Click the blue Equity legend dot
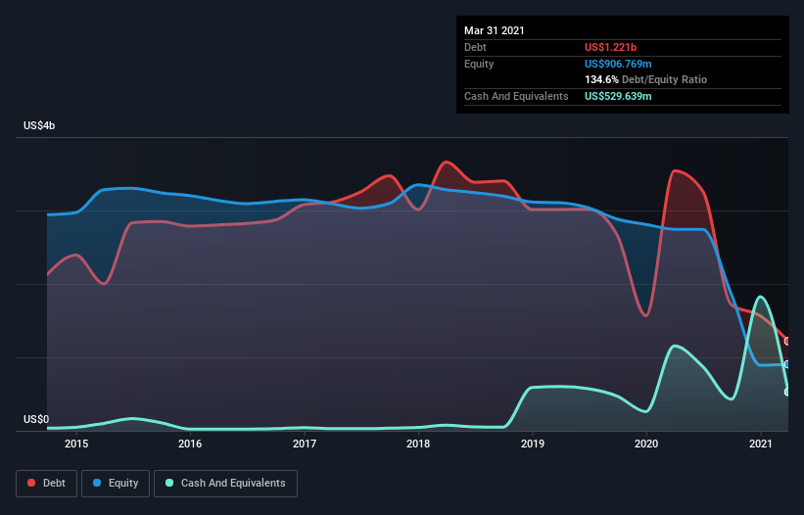Viewport: 804px width, 515px height. 97,483
